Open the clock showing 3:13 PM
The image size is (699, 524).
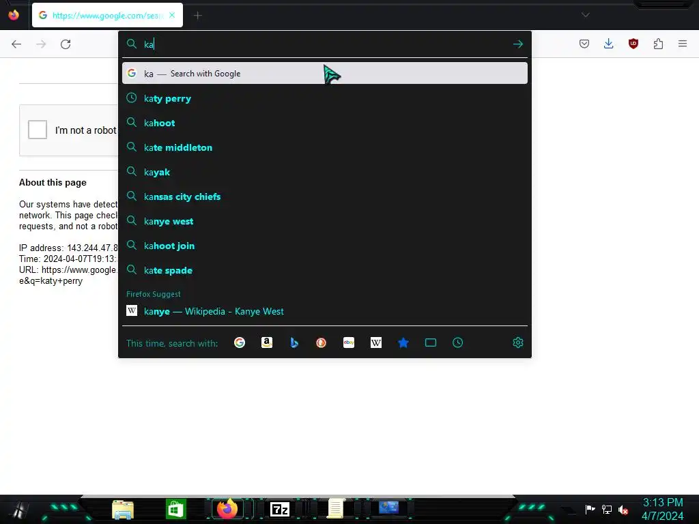662,509
